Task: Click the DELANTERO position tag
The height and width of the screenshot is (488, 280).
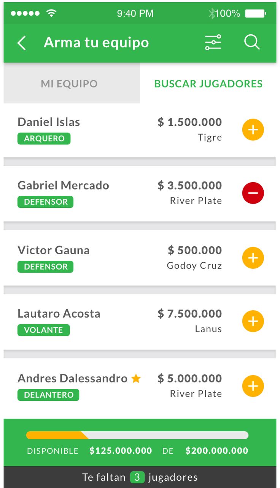Action: click(x=48, y=395)
